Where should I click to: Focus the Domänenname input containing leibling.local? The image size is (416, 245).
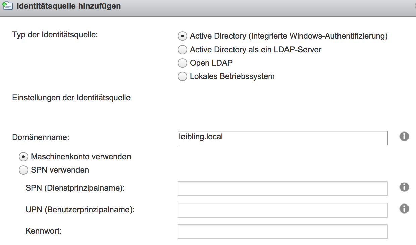pos(283,138)
